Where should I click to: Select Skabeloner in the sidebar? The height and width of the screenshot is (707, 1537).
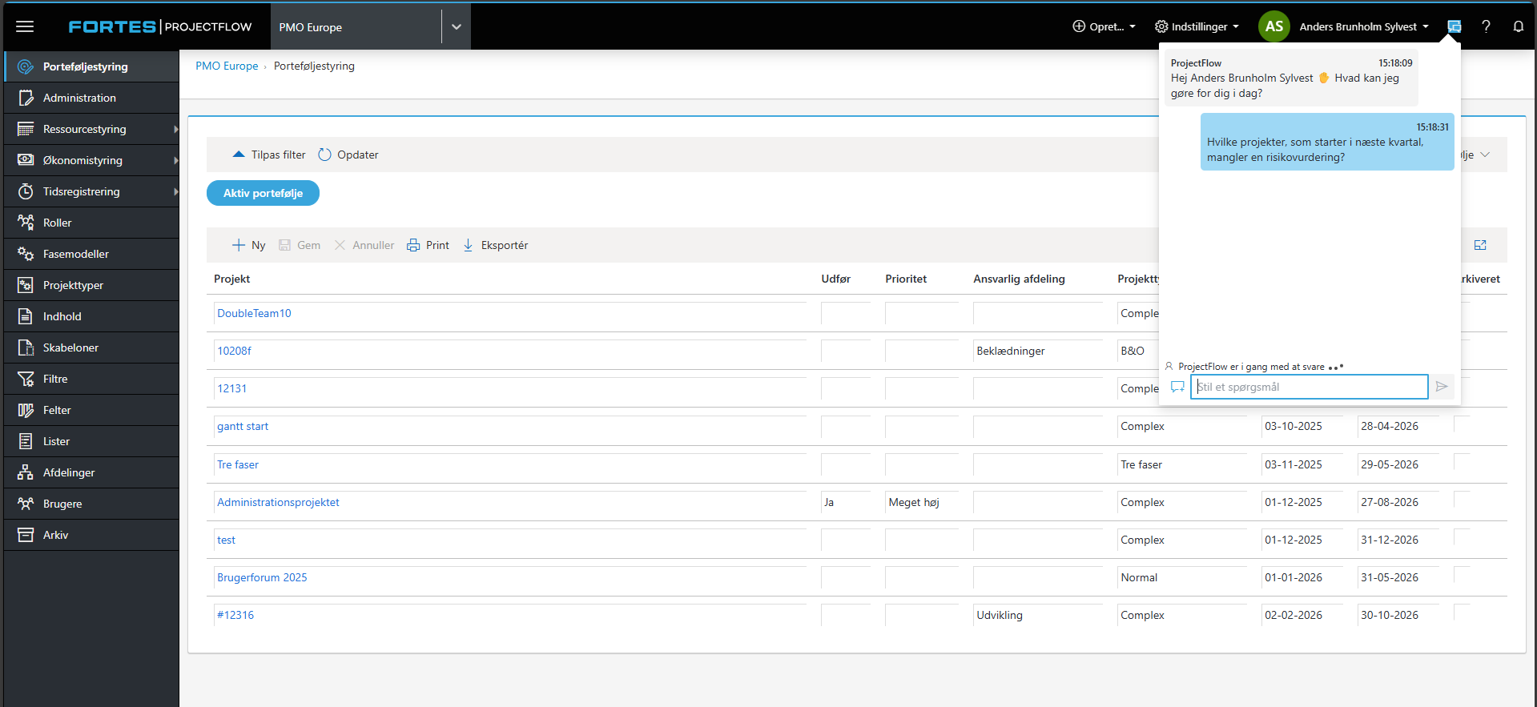[x=91, y=347]
